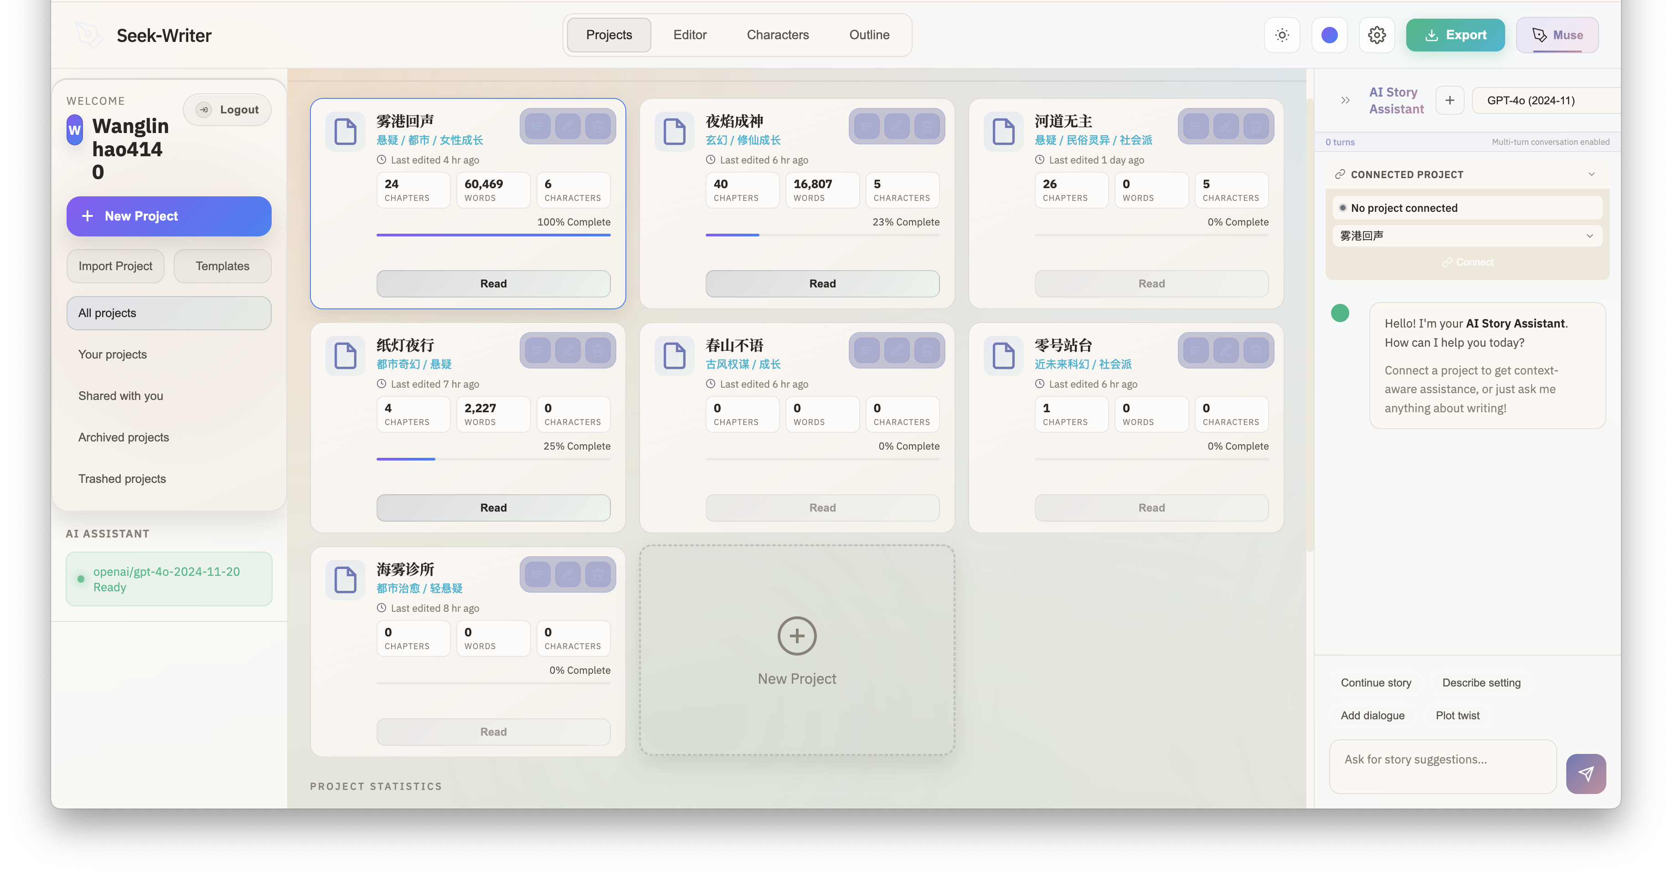This screenshot has height=876, width=1672.
Task: Collapse the Connected Project section chevron
Action: (x=1591, y=174)
